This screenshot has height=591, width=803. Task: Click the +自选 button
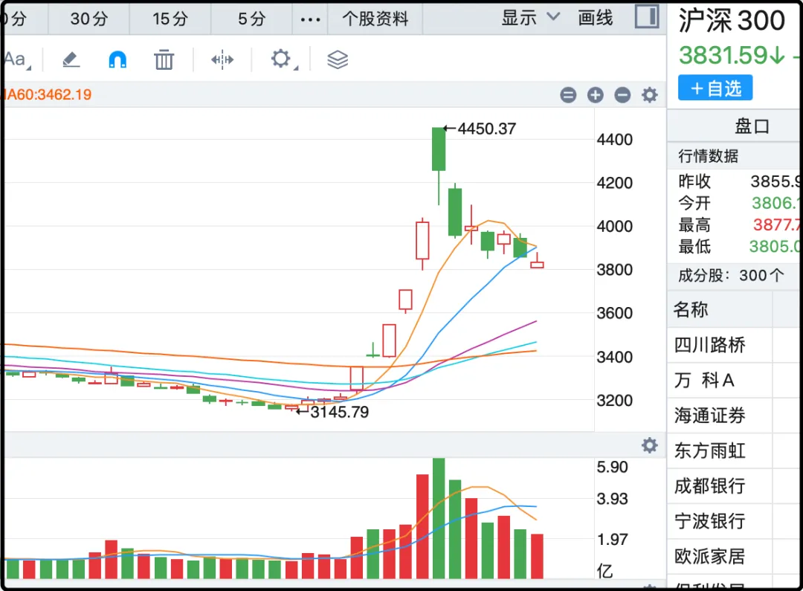click(x=715, y=88)
